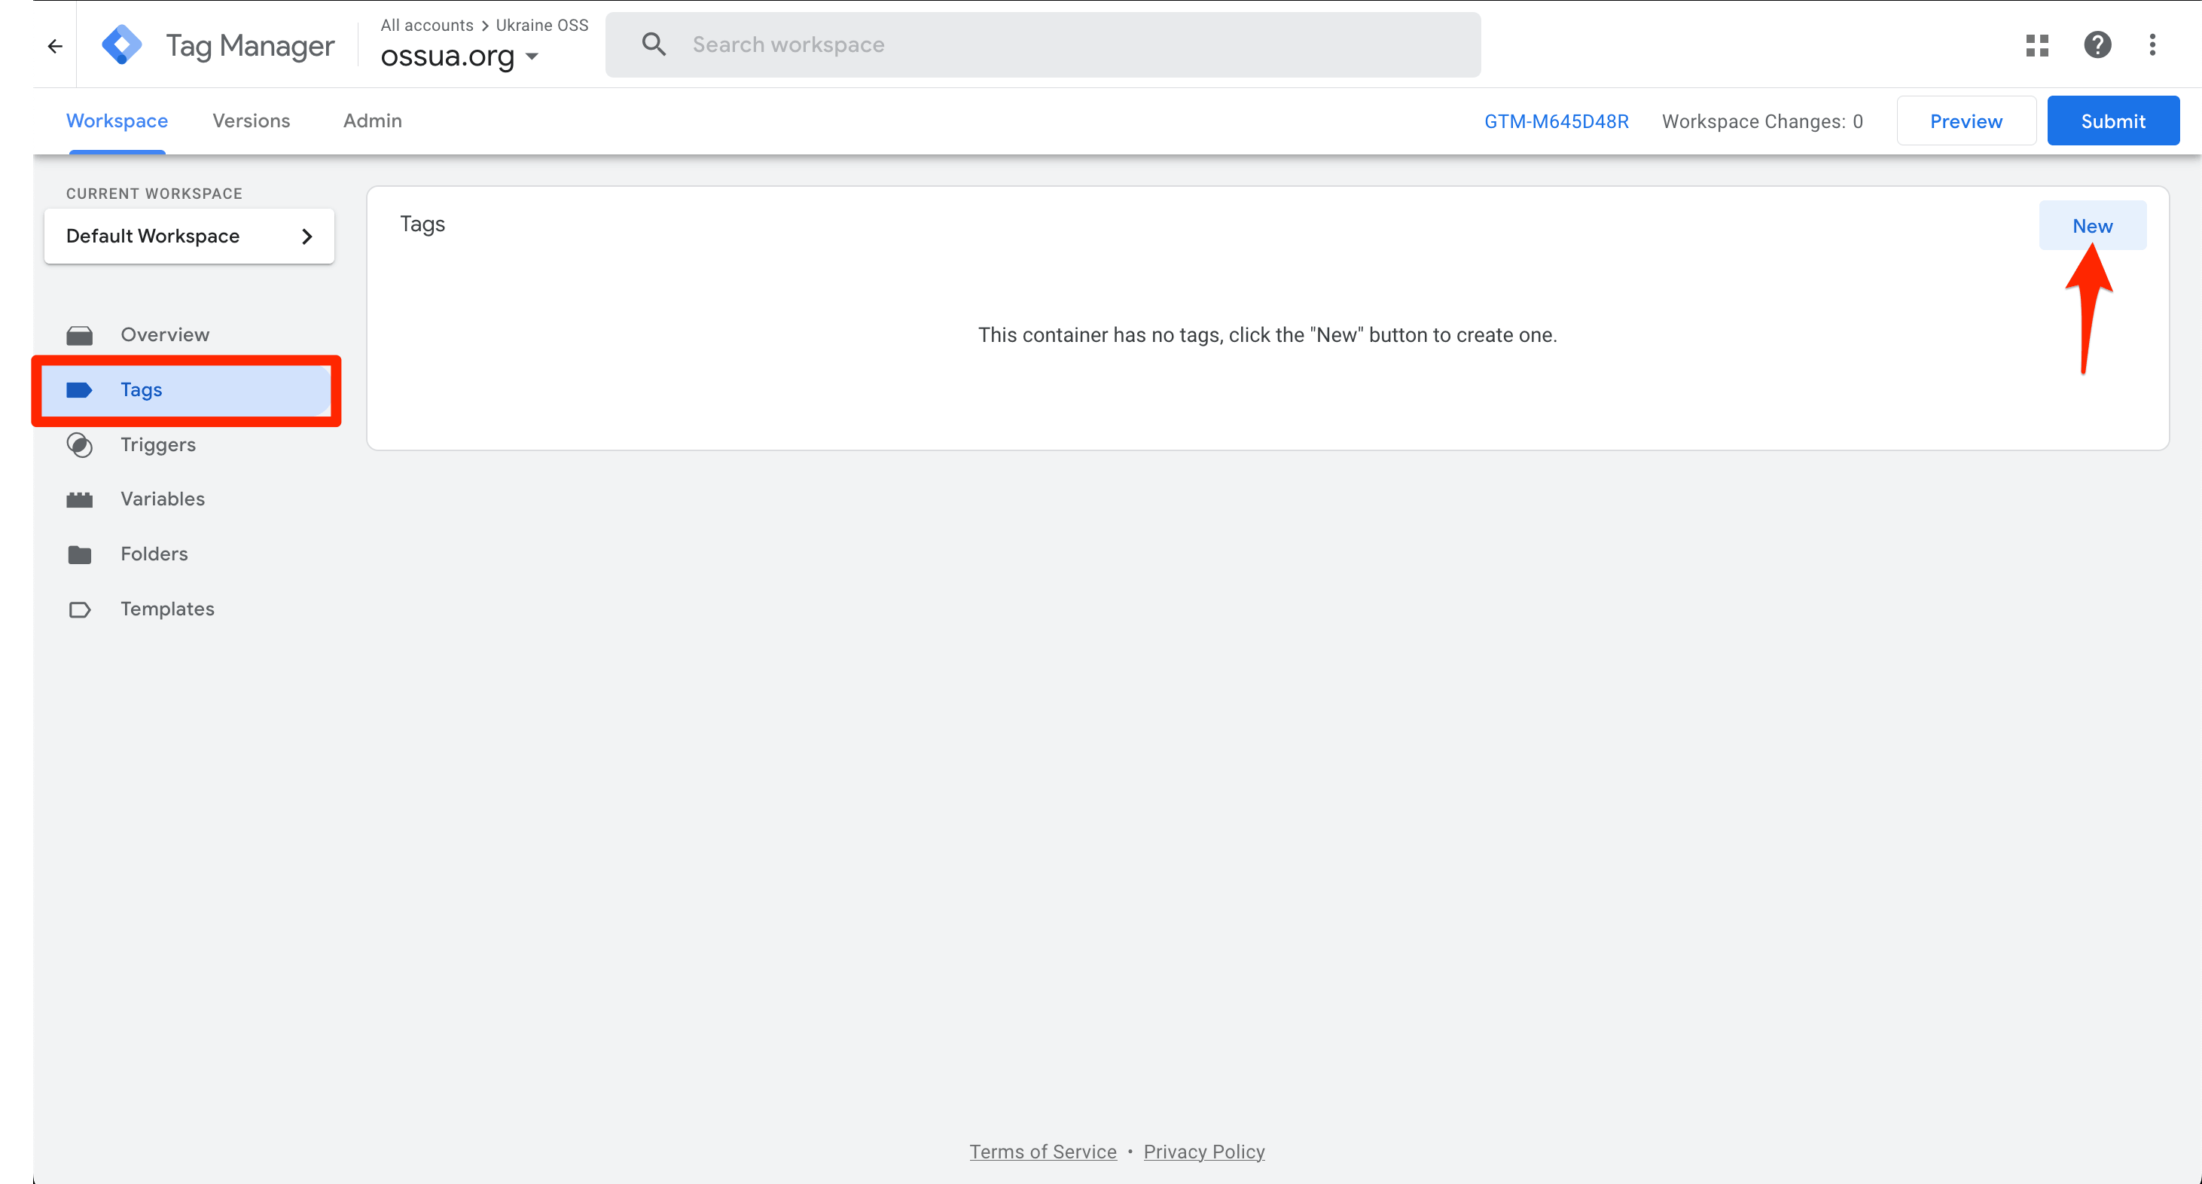2202x1184 pixels.
Task: Click the Overview sidebar icon
Action: [x=80, y=335]
